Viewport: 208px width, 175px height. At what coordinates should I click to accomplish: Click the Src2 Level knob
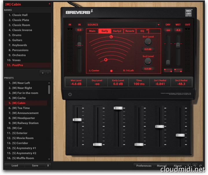tap(148, 61)
